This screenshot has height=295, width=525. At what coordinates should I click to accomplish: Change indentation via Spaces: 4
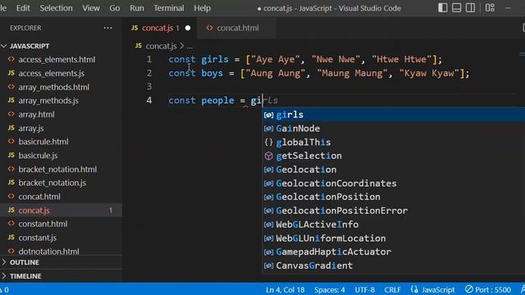[330, 289]
